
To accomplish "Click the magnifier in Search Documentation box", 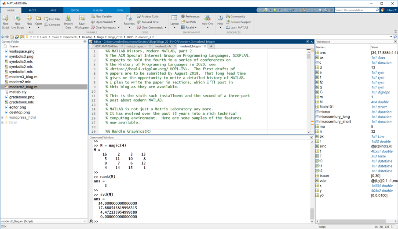I will point(377,10).
